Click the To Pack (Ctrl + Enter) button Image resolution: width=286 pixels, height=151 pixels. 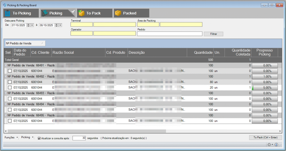(x=265, y=138)
